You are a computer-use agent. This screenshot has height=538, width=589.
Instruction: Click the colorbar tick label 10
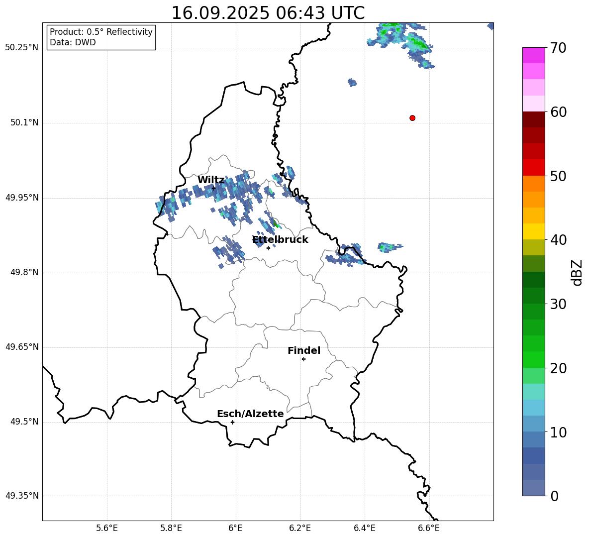pyautogui.click(x=558, y=432)
